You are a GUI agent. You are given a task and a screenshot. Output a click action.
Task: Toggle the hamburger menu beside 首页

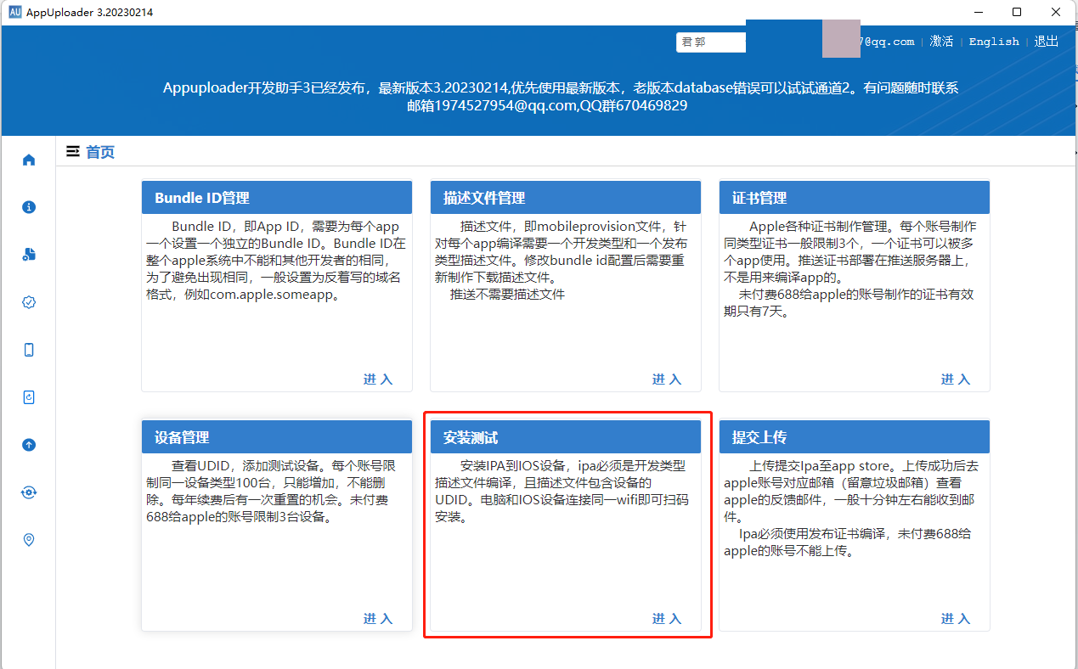click(x=73, y=152)
